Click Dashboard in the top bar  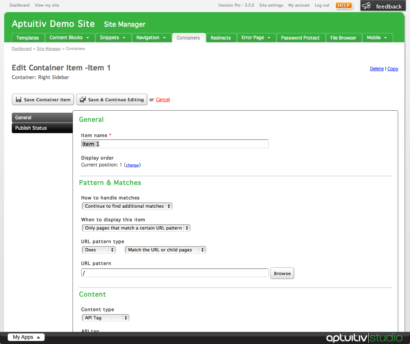19,5
